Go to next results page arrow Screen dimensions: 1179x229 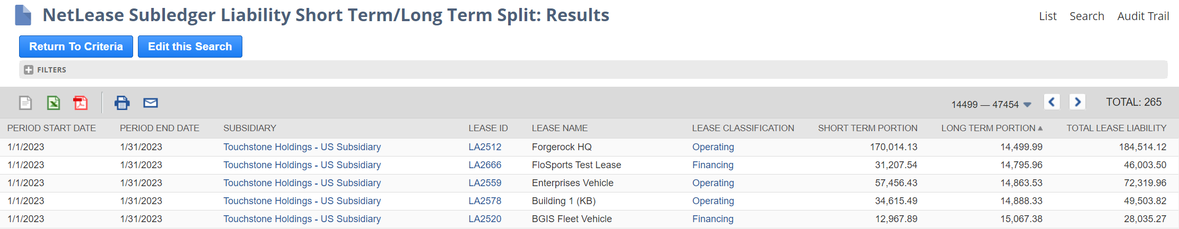(x=1077, y=102)
